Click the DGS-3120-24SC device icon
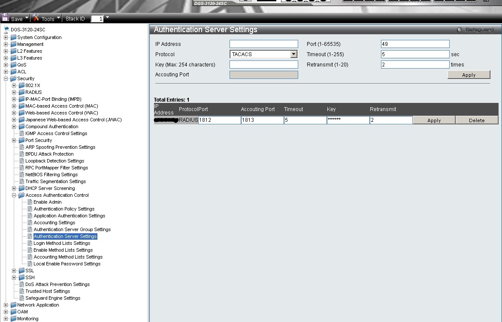This screenshot has width=502, height=322. (6, 30)
